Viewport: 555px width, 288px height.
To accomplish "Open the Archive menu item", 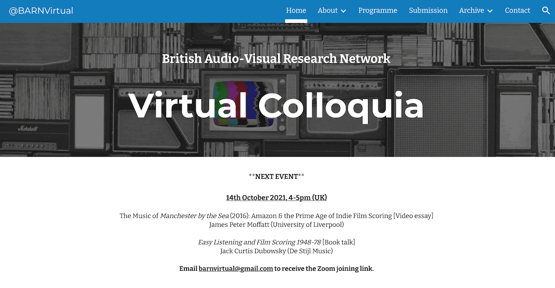I will [471, 11].
